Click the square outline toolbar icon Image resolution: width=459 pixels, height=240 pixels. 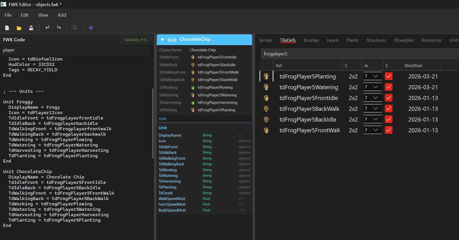[75, 28]
